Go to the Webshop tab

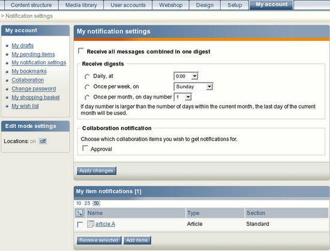point(170,5)
